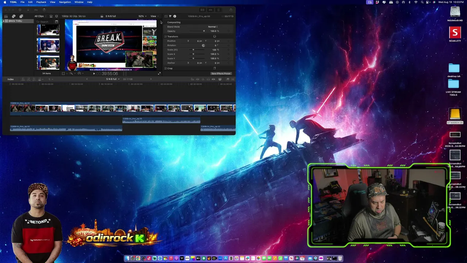This screenshot has width=467, height=263.
Task: Toggle Transform onscreen controls box icon
Action: 215,37
